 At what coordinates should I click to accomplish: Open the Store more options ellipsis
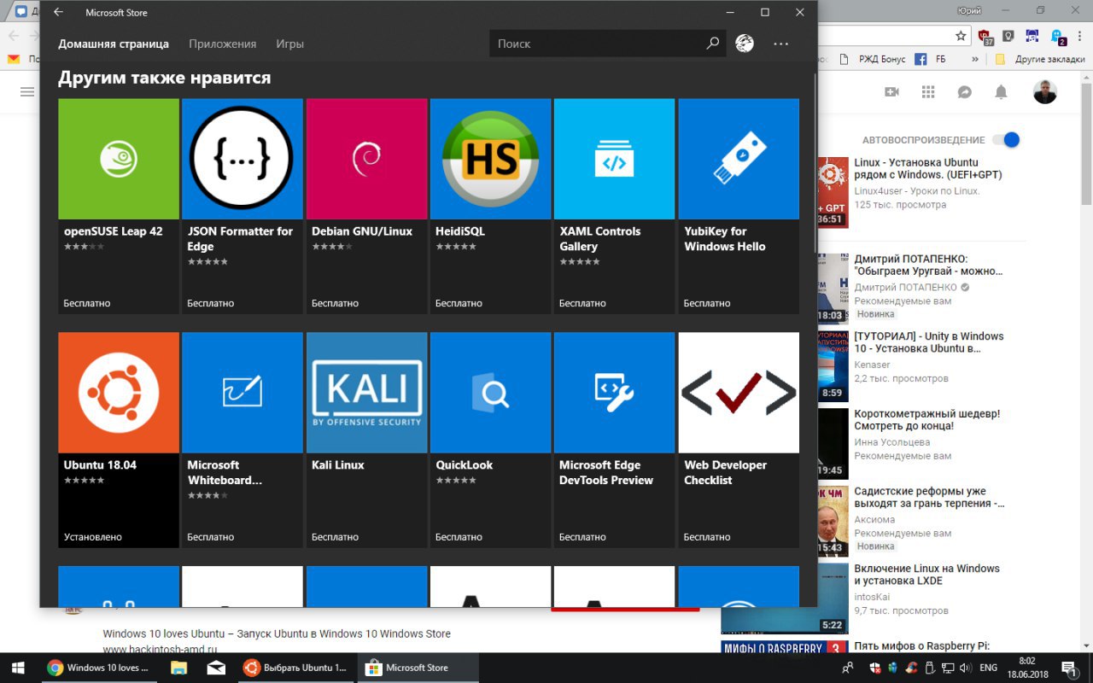pos(781,44)
